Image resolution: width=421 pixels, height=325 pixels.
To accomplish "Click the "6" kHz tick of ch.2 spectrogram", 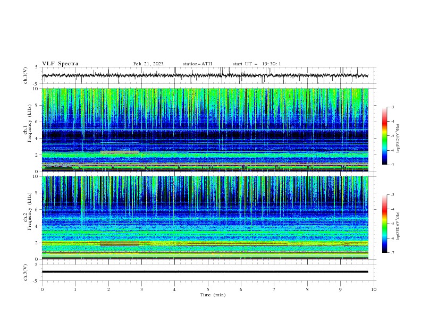I will [x=37, y=209].
